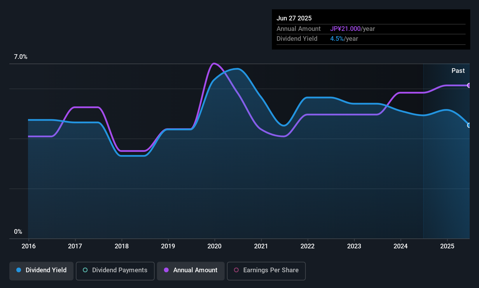The height and width of the screenshot is (288, 479).
Task: Select the blue Dividend Yield endpoint marker
Action: 469,125
